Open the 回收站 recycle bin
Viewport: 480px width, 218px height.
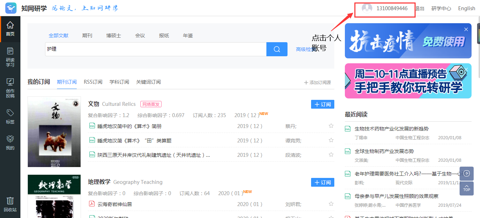pos(10,205)
